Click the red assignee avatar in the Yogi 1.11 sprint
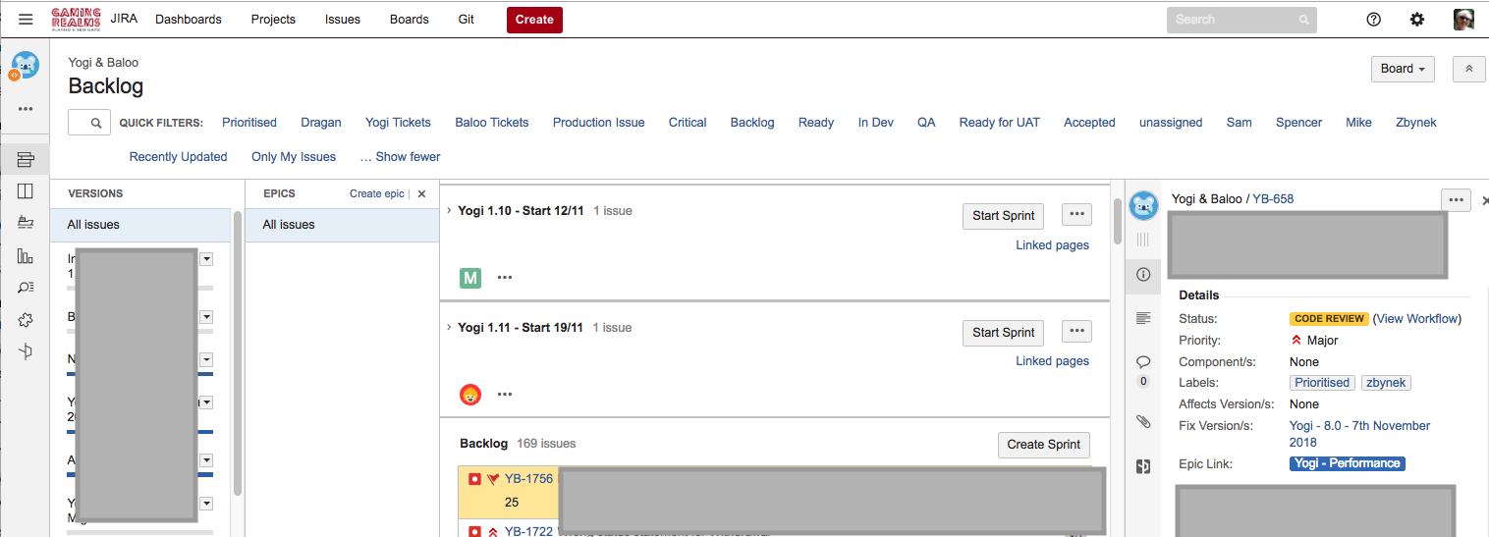Image resolution: width=1489 pixels, height=537 pixels. (x=470, y=395)
